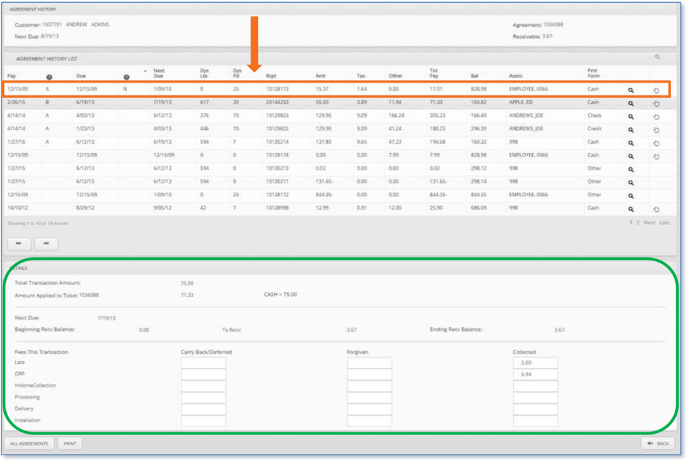Go to page 2 of history entries
Screen dimensions: 688x462
point(638,222)
